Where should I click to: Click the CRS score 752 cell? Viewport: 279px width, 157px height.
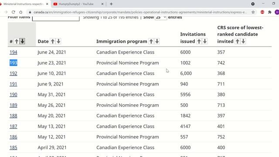coord(221,137)
